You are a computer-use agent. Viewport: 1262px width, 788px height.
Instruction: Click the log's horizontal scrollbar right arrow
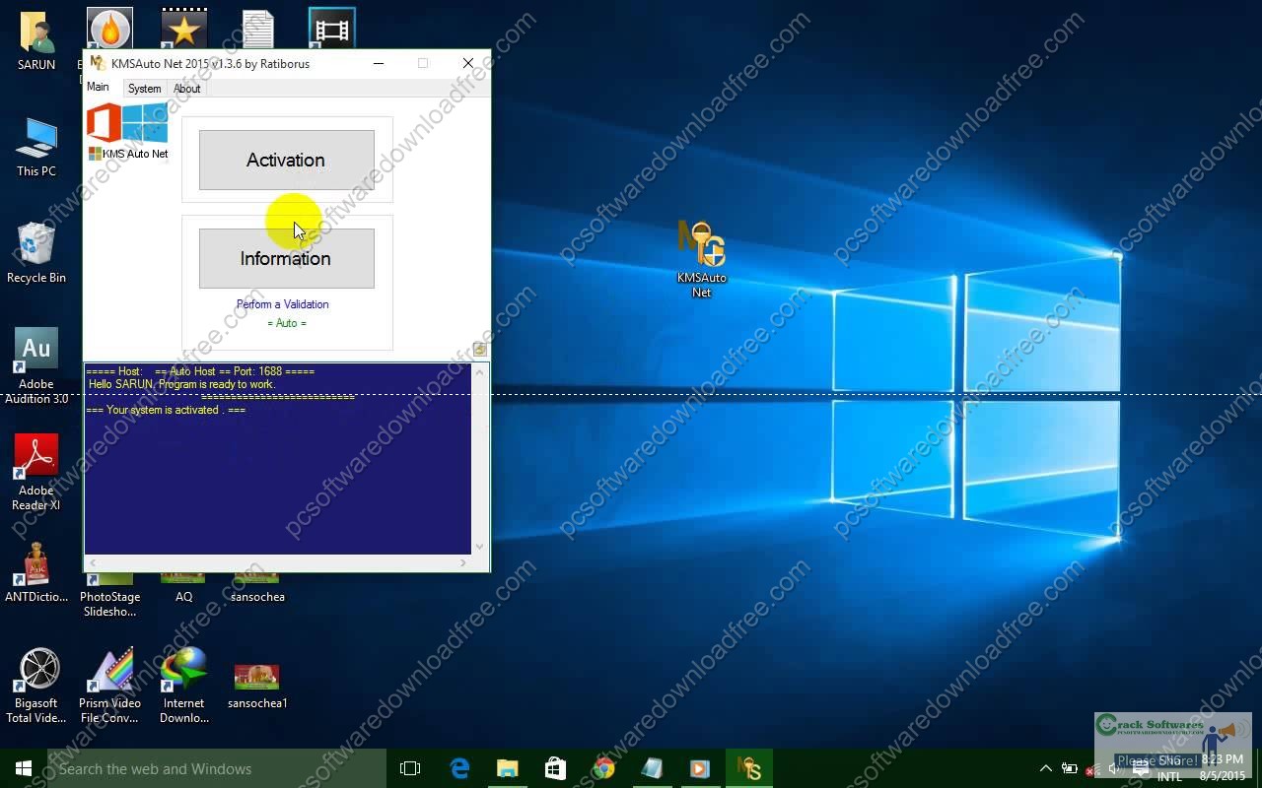coord(462,562)
